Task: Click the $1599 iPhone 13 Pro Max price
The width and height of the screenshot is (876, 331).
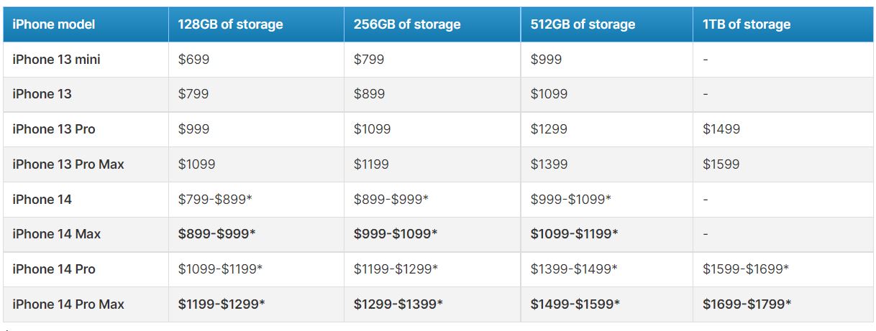Action: 721,164
